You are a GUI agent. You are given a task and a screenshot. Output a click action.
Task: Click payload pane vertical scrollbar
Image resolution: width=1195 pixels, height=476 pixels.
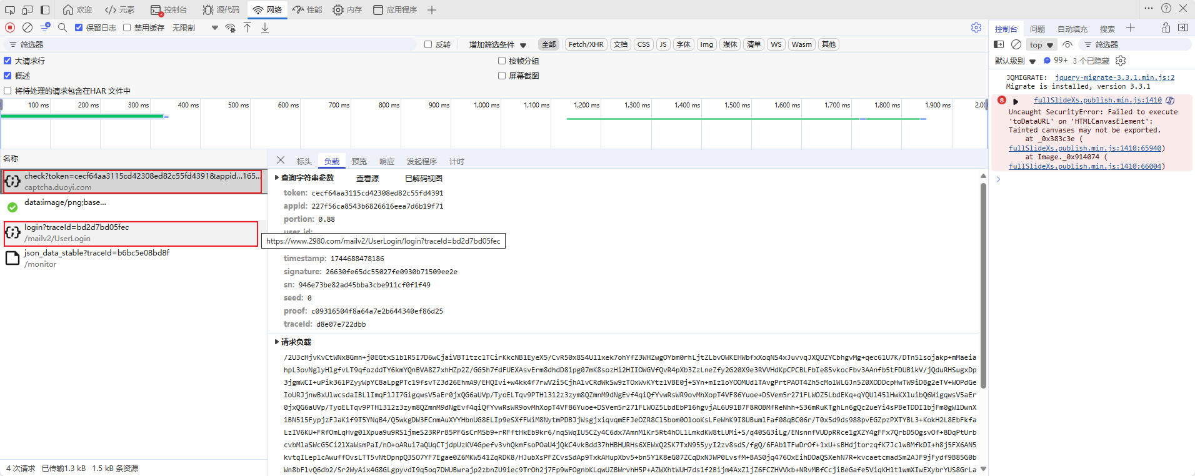983,284
